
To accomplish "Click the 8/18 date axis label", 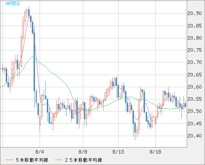I will (x=155, y=152).
